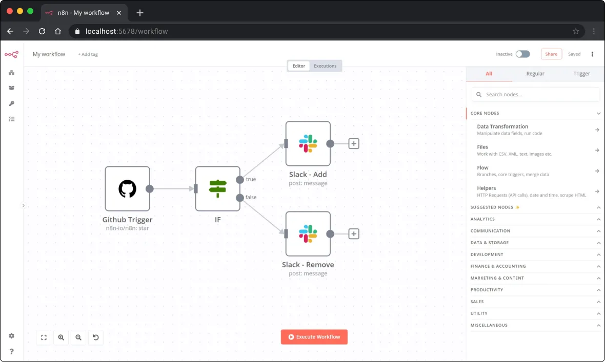Open n8n settings via the gear icon
This screenshot has width=605, height=362.
click(11, 336)
